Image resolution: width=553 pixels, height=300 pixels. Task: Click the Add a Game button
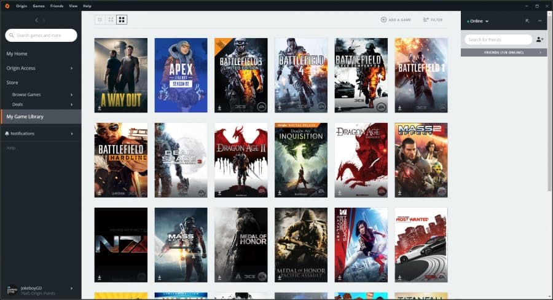396,20
